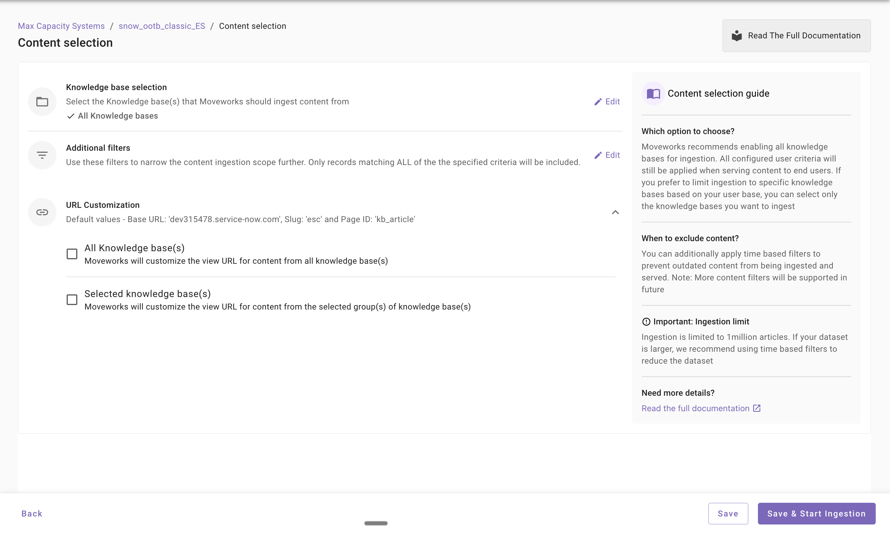Click the horizontal scrollbar handle at bottom
This screenshot has height=534, width=890.
coord(376,523)
